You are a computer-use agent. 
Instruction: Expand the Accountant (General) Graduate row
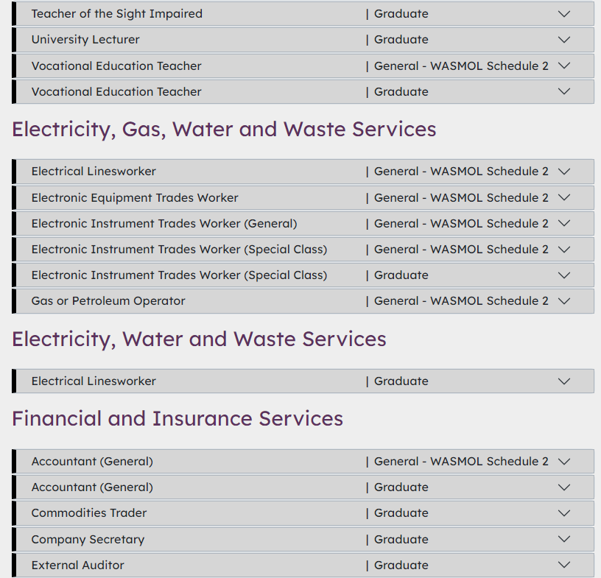[x=92, y=487]
